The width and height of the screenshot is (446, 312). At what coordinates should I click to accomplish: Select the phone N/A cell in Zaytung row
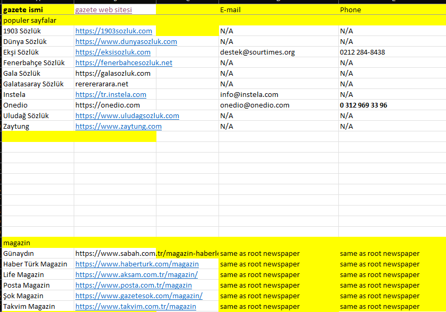coord(392,127)
